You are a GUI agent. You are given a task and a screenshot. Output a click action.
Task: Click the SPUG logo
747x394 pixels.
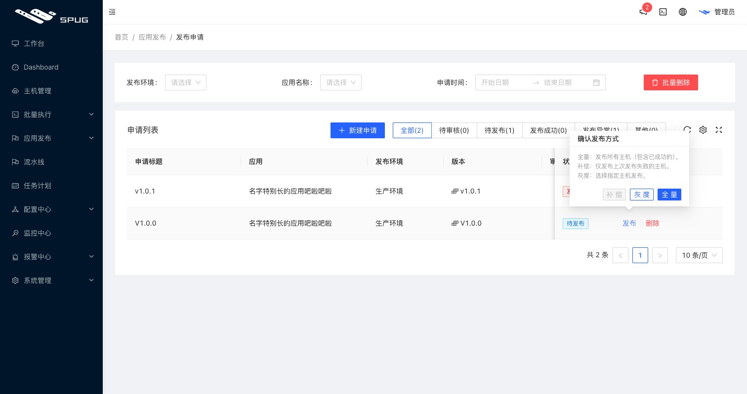pyautogui.click(x=51, y=16)
